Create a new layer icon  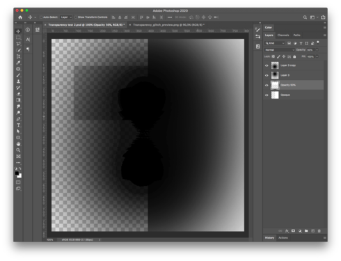pos(312,231)
